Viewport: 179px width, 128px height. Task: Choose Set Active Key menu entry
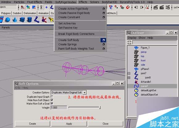pos(67,23)
